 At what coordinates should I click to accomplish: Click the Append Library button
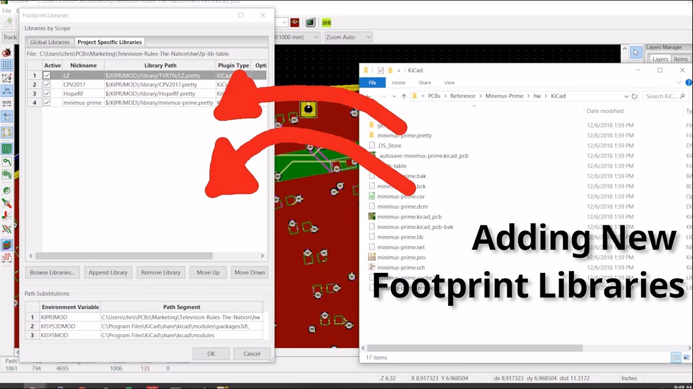[108, 272]
